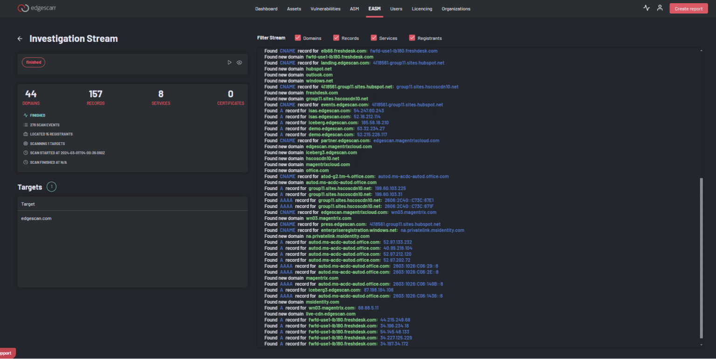The height and width of the screenshot is (359, 716).
Task: Disable the Registrants filter checkbox
Action: click(x=412, y=38)
